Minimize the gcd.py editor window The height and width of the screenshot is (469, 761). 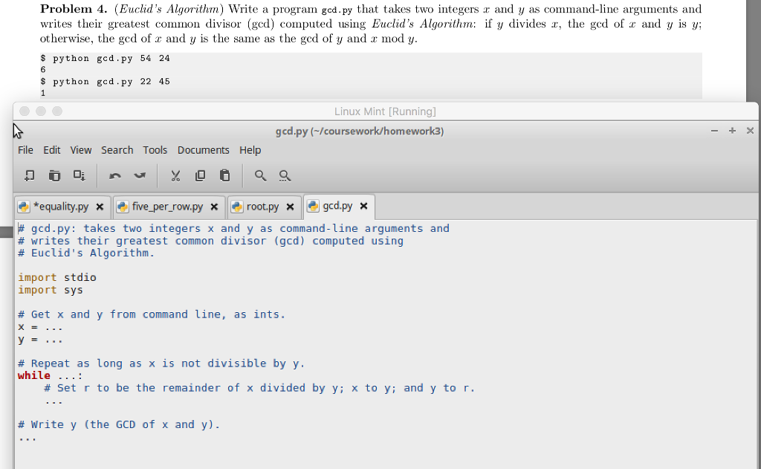pos(714,131)
